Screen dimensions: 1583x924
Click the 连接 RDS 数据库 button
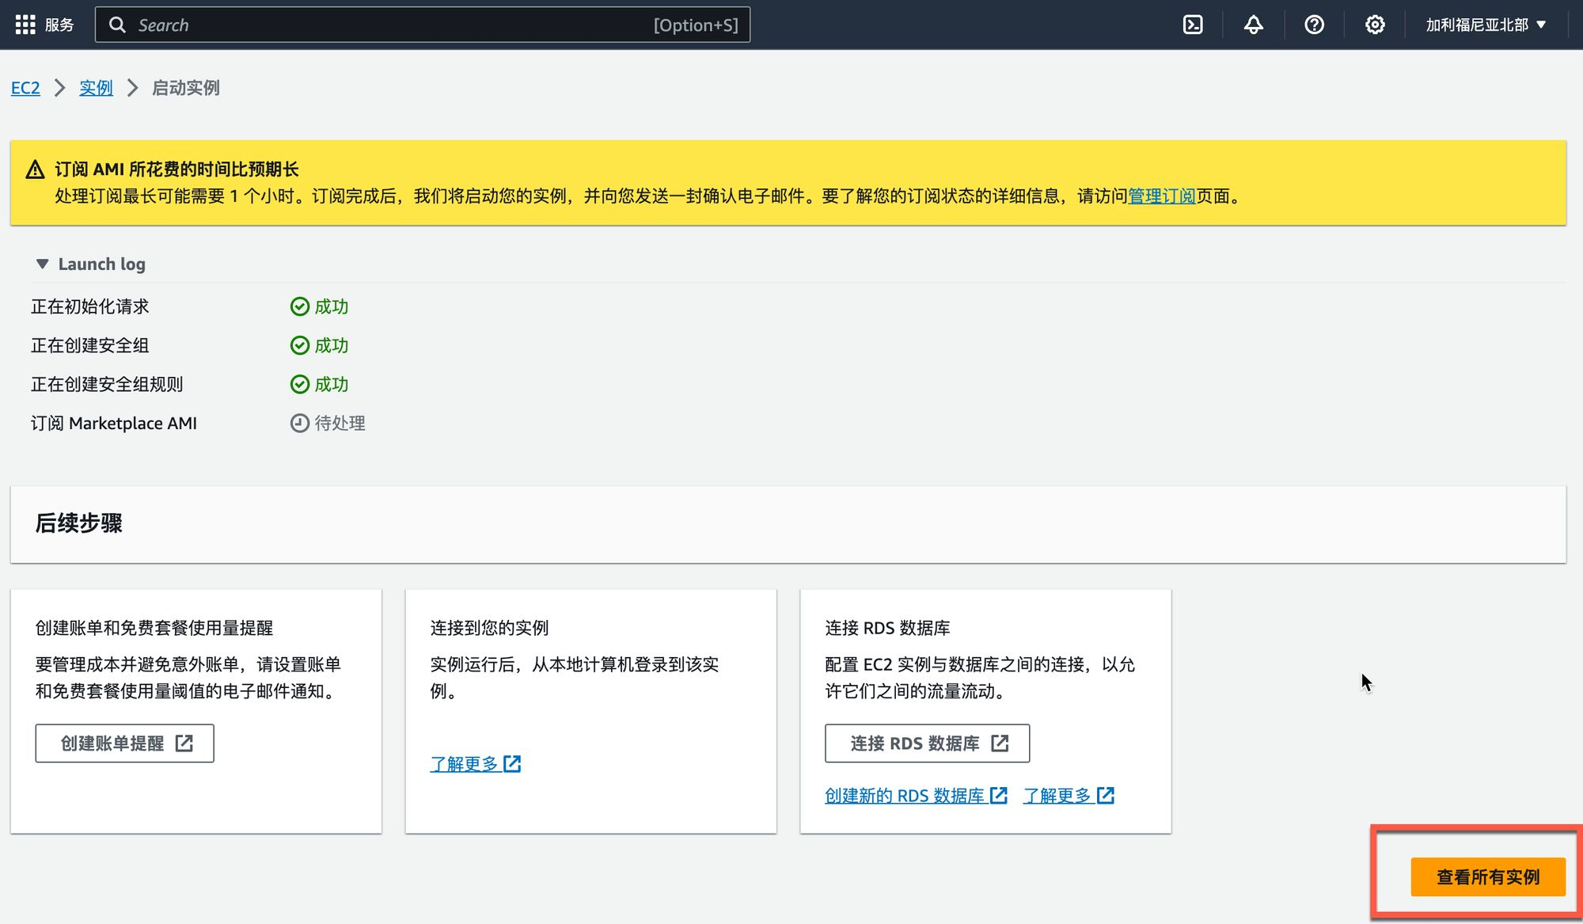[927, 743]
